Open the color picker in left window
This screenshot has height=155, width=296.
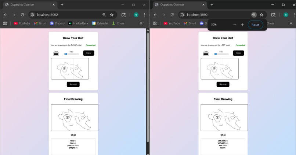click(56, 54)
